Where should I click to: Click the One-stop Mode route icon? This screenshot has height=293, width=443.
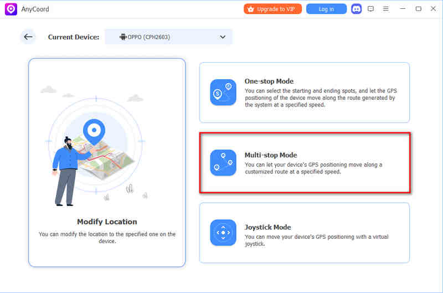[x=223, y=92]
